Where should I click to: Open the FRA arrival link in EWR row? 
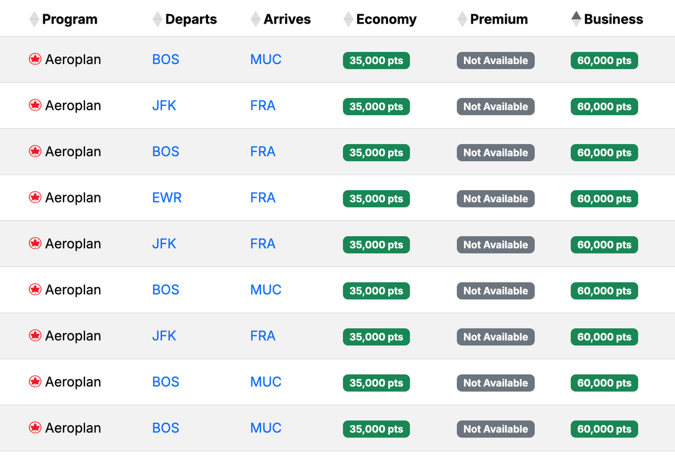[263, 197]
